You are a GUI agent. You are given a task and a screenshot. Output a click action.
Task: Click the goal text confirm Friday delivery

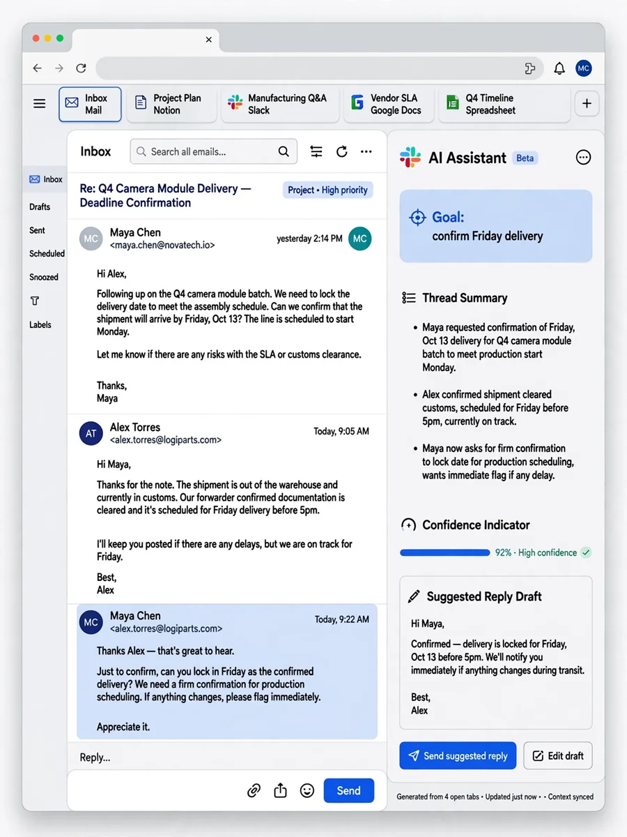pos(487,236)
